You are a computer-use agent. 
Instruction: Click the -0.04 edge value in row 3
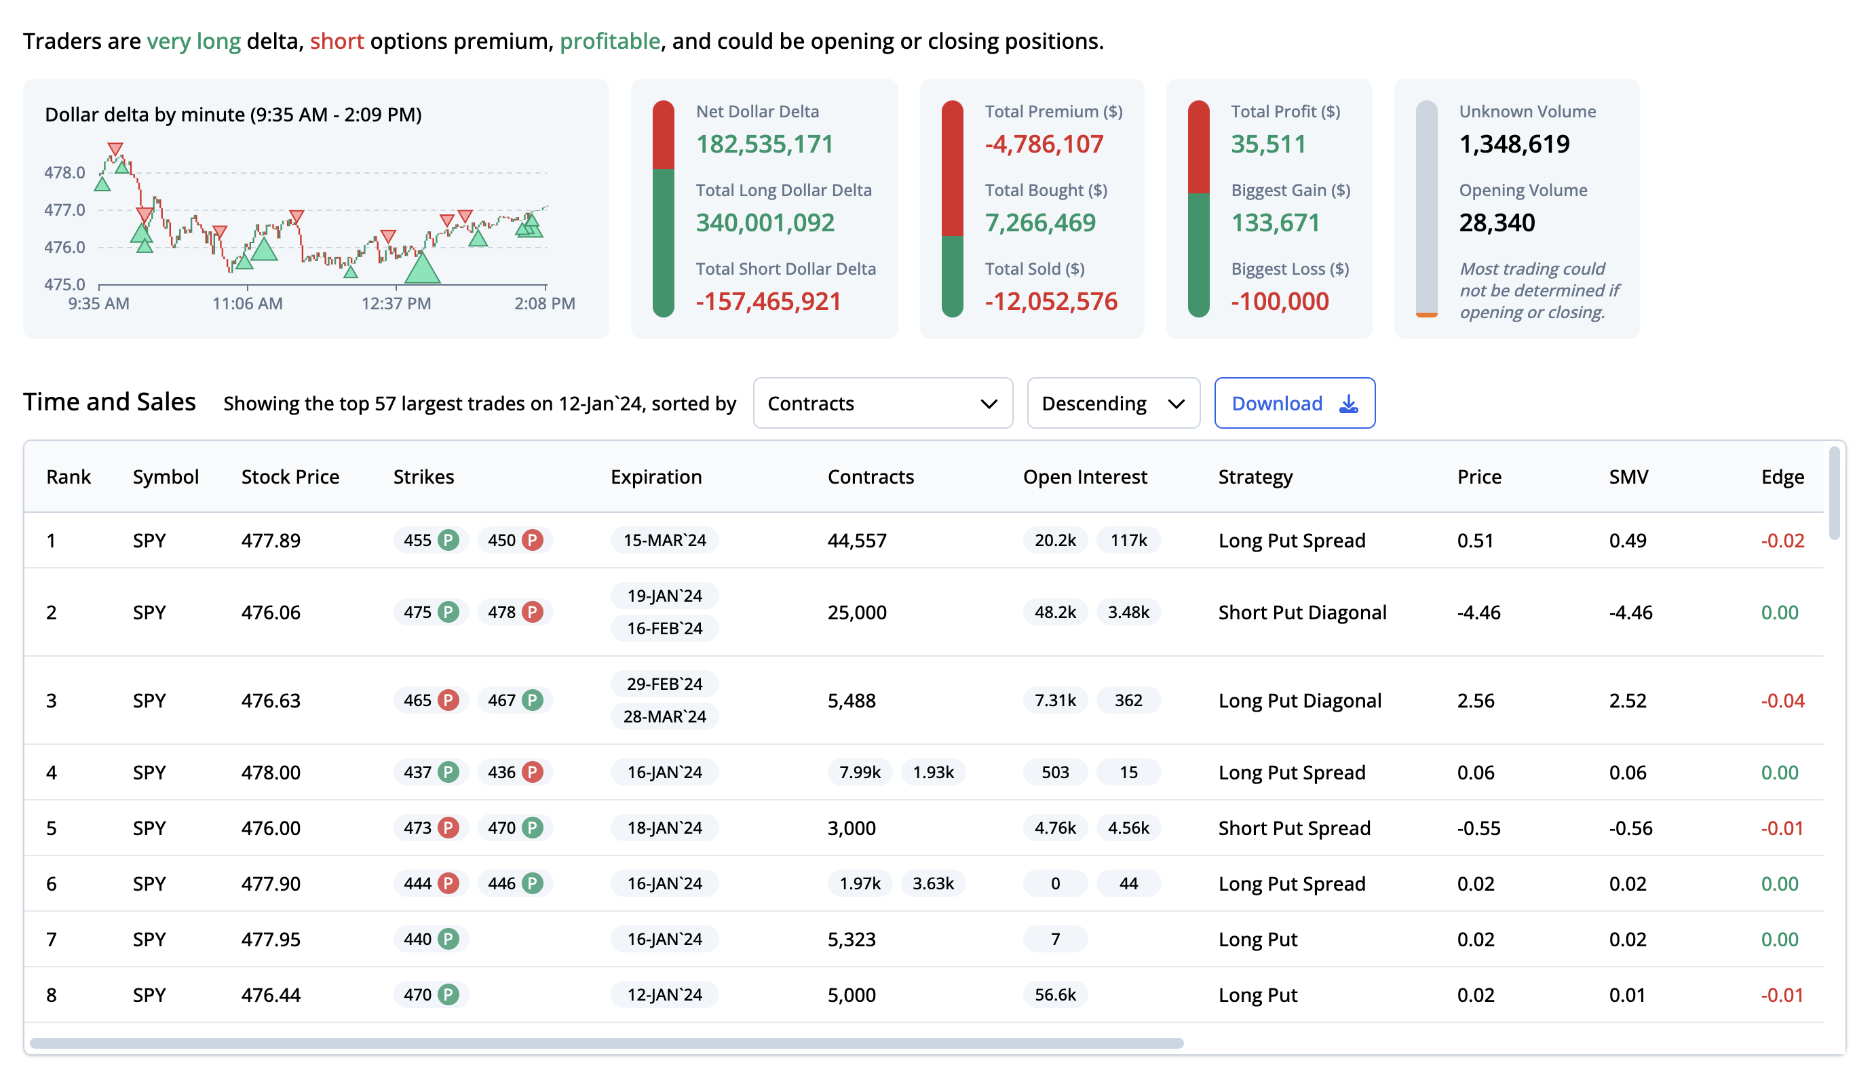click(1782, 700)
